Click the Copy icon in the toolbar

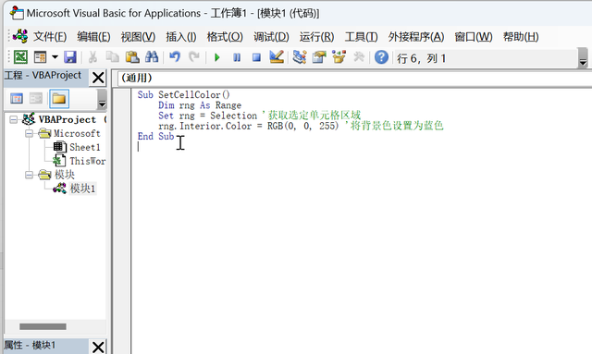pyautogui.click(x=112, y=57)
